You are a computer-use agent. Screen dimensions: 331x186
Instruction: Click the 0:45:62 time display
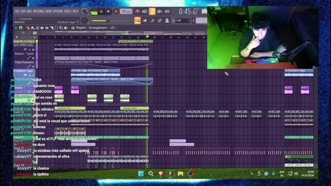tap(188, 12)
